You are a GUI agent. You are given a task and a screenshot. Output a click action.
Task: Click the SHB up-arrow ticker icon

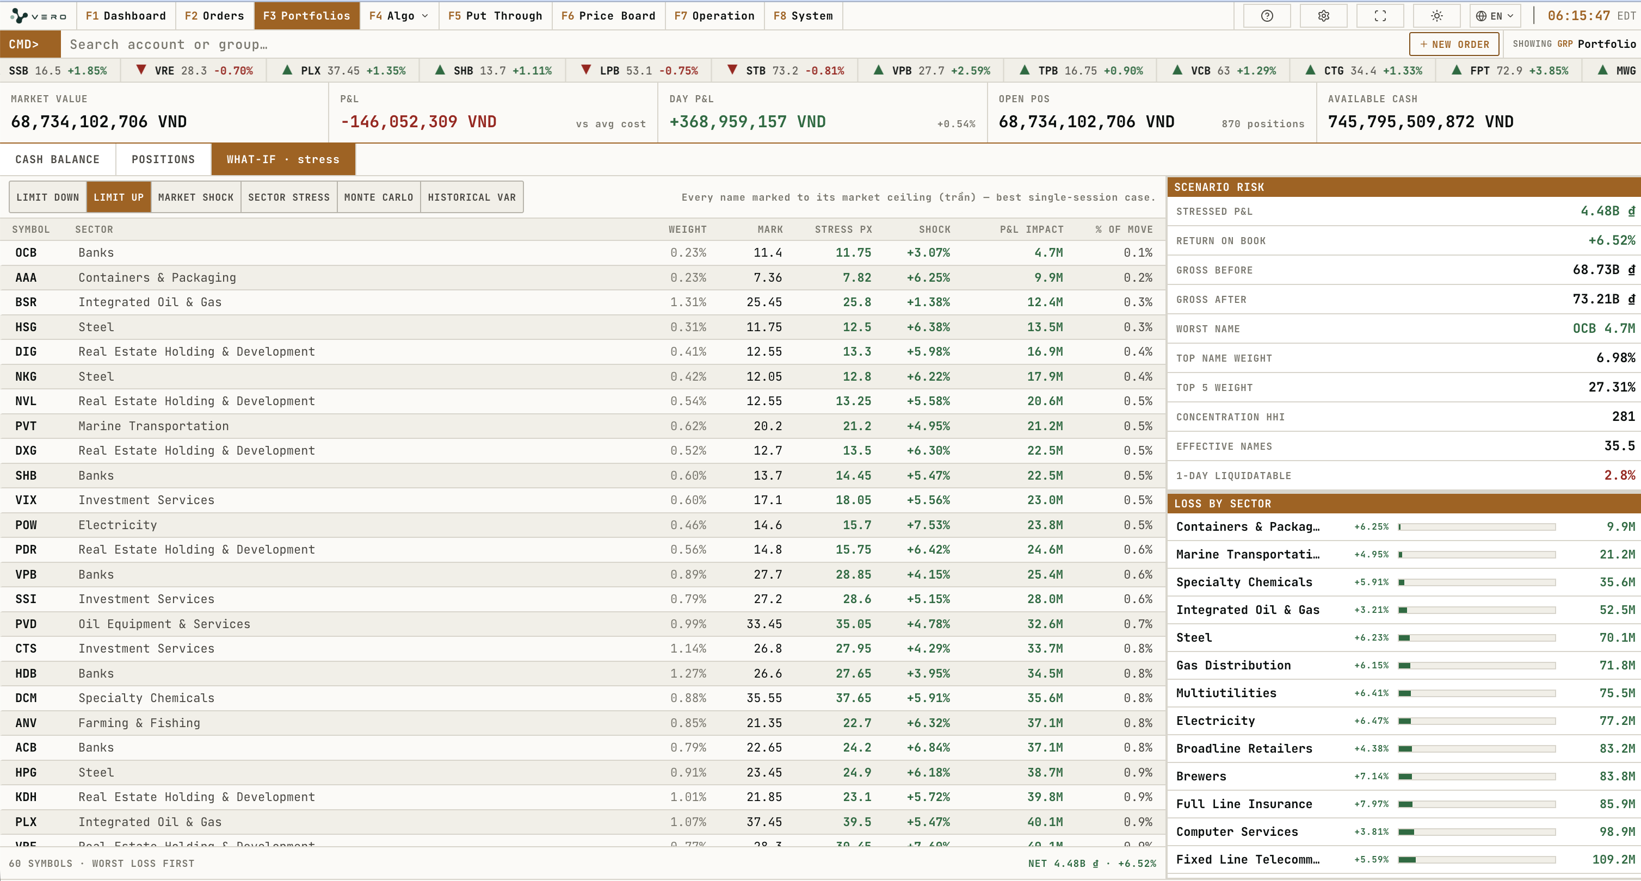tap(440, 70)
